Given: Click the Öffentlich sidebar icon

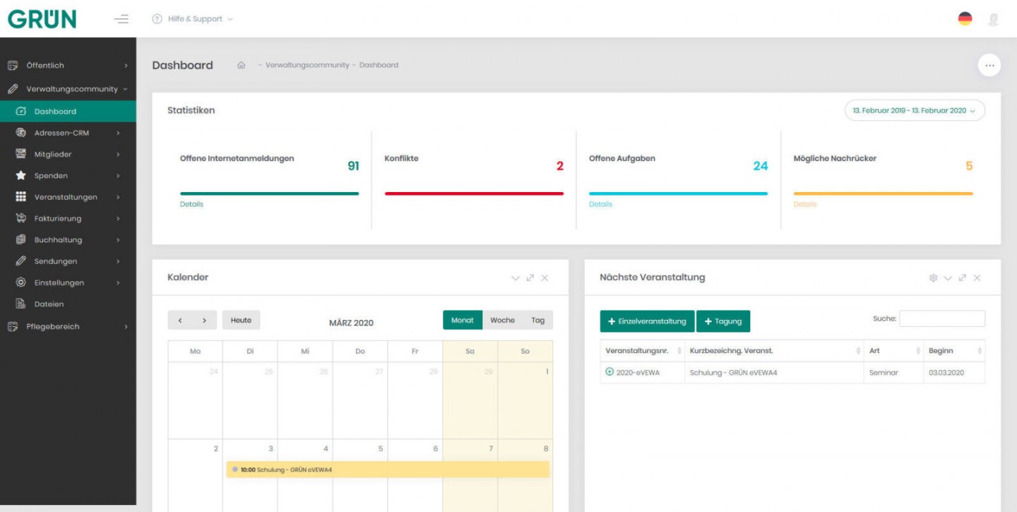Looking at the screenshot, I should pos(12,65).
